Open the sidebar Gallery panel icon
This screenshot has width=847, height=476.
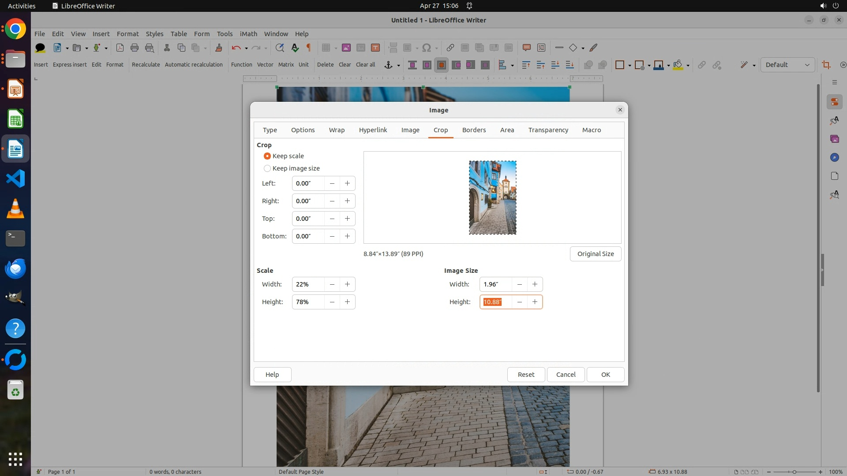point(834,139)
